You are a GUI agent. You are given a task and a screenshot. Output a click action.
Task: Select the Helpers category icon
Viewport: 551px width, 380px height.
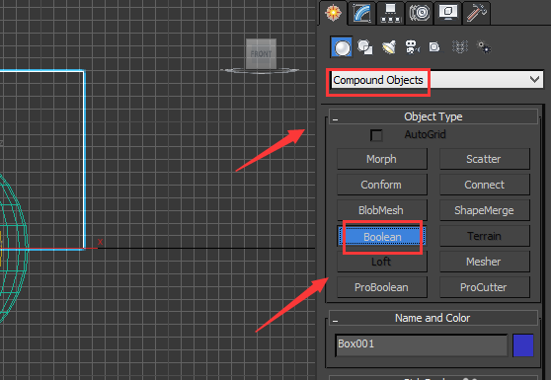pyautogui.click(x=434, y=46)
